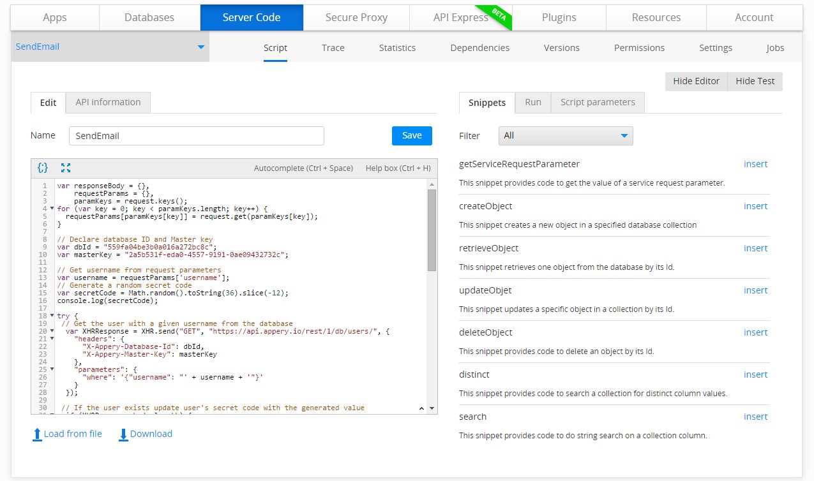Click the getServiceRequestParameter snippet title

pos(519,164)
